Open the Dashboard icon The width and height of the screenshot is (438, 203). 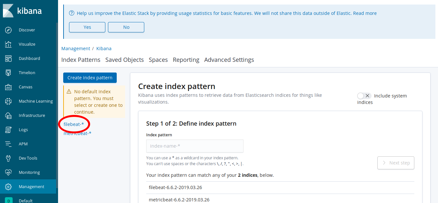[8, 58]
